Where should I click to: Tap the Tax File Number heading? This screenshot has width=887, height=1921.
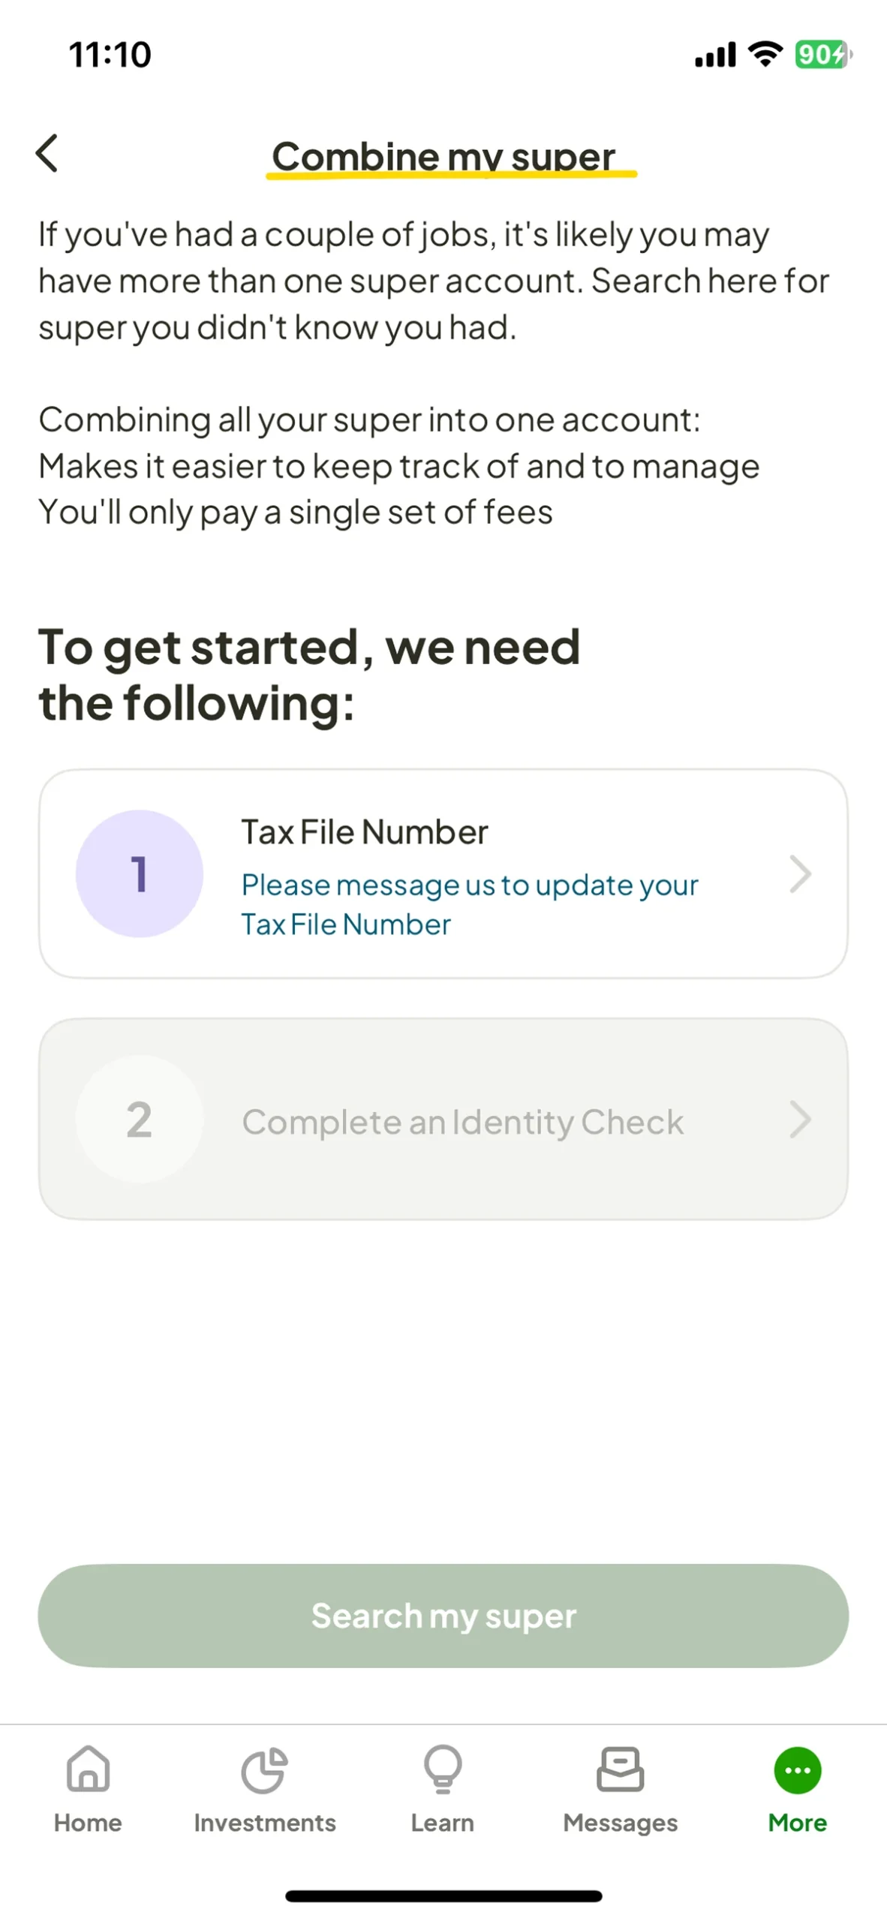[x=365, y=832]
